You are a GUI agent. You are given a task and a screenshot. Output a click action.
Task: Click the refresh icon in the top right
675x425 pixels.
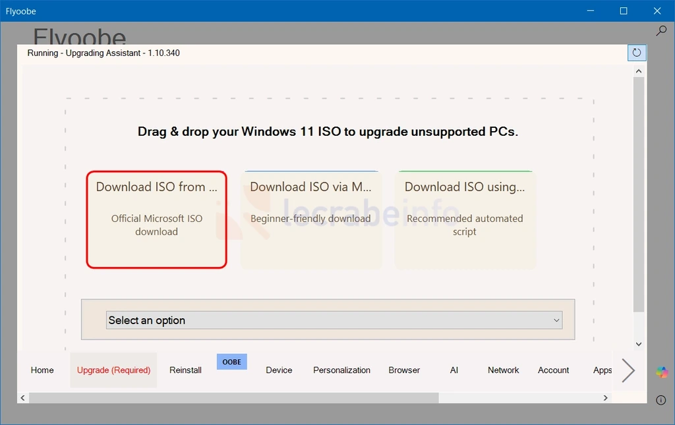coord(637,53)
